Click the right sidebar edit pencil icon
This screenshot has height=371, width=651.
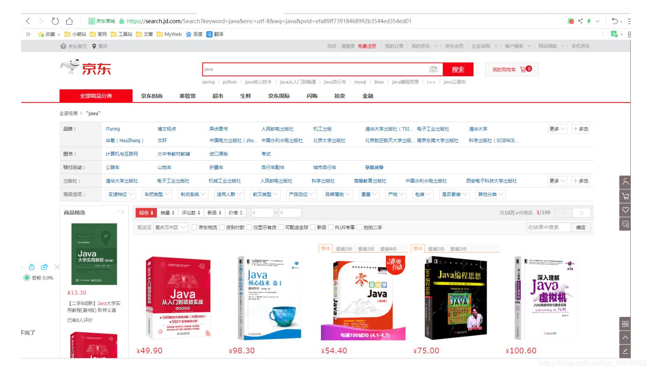pos(625,351)
